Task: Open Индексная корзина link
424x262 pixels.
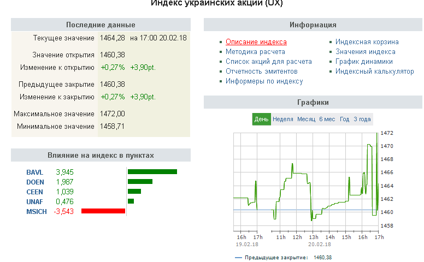Action: pyautogui.click(x=367, y=42)
